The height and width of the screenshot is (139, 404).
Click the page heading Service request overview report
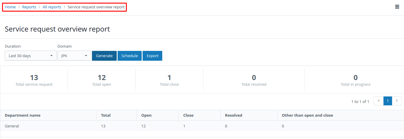[x=57, y=29]
